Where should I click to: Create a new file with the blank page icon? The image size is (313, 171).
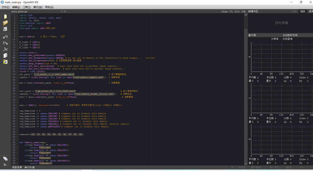coord(5,17)
